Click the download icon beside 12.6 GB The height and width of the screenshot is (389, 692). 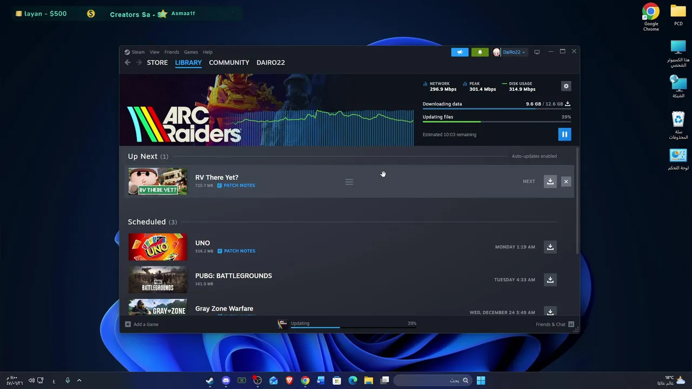(x=568, y=104)
